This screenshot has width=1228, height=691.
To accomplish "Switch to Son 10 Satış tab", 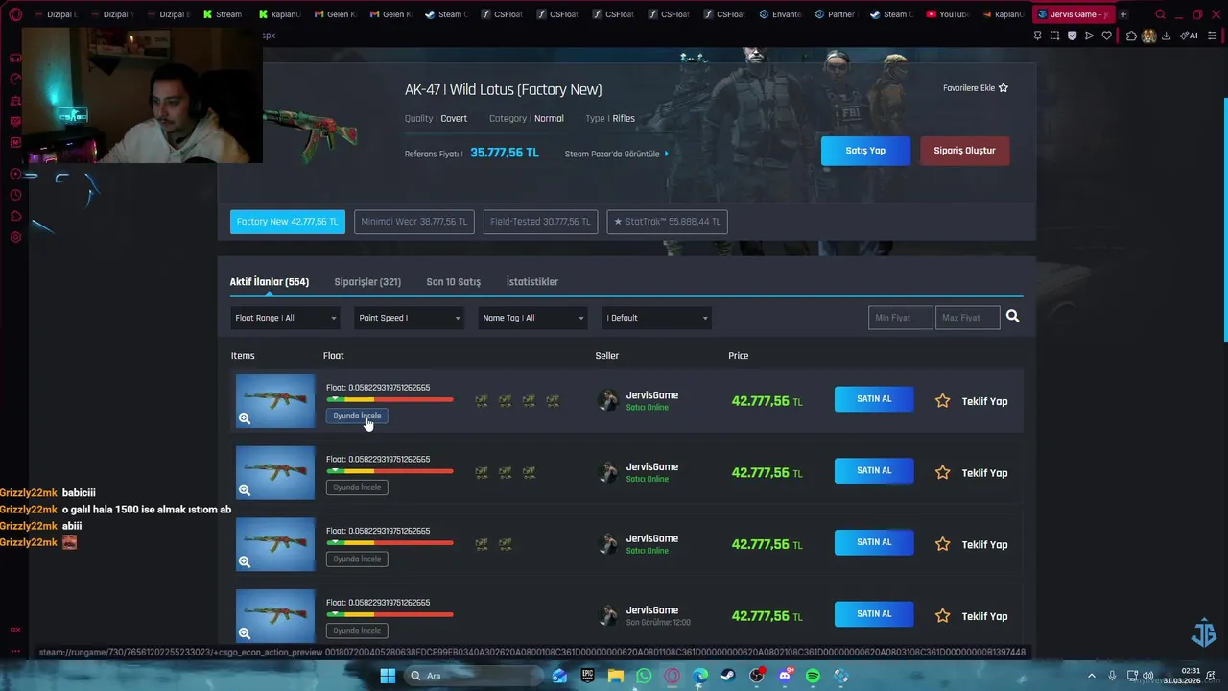I will click(454, 282).
